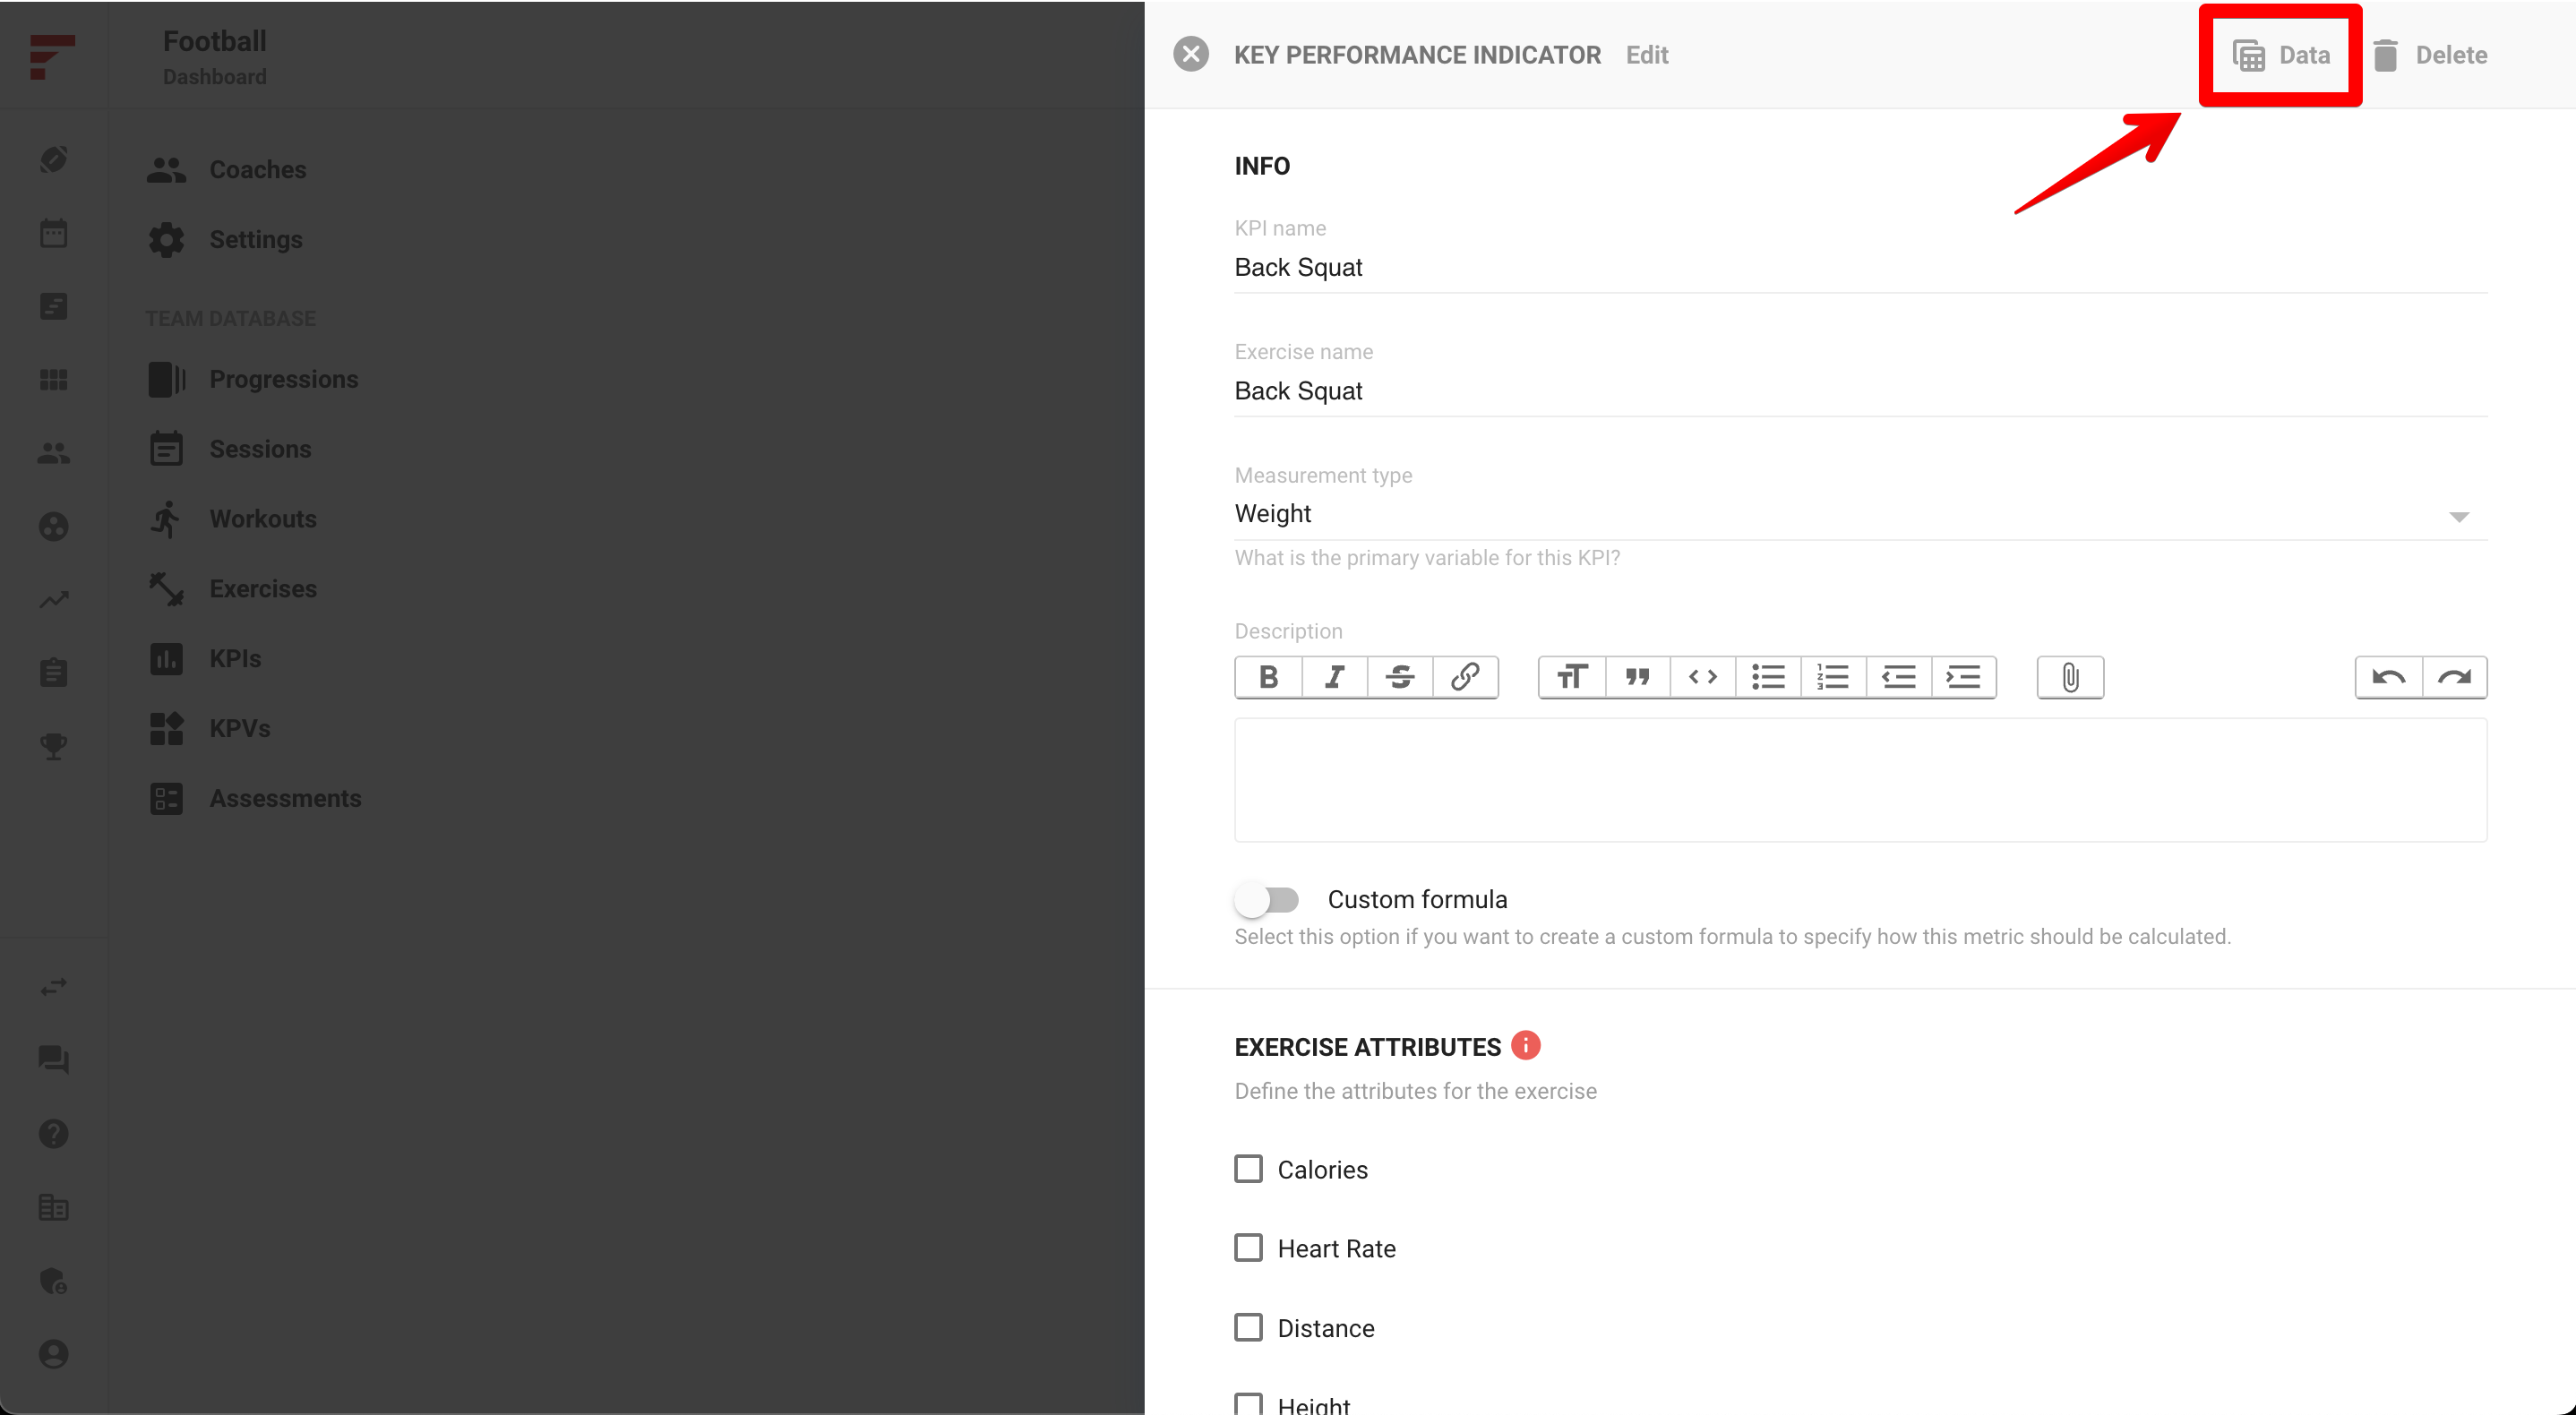This screenshot has height=1415, width=2576.
Task: Close the Key Performance Indicator panel
Action: 1190,54
